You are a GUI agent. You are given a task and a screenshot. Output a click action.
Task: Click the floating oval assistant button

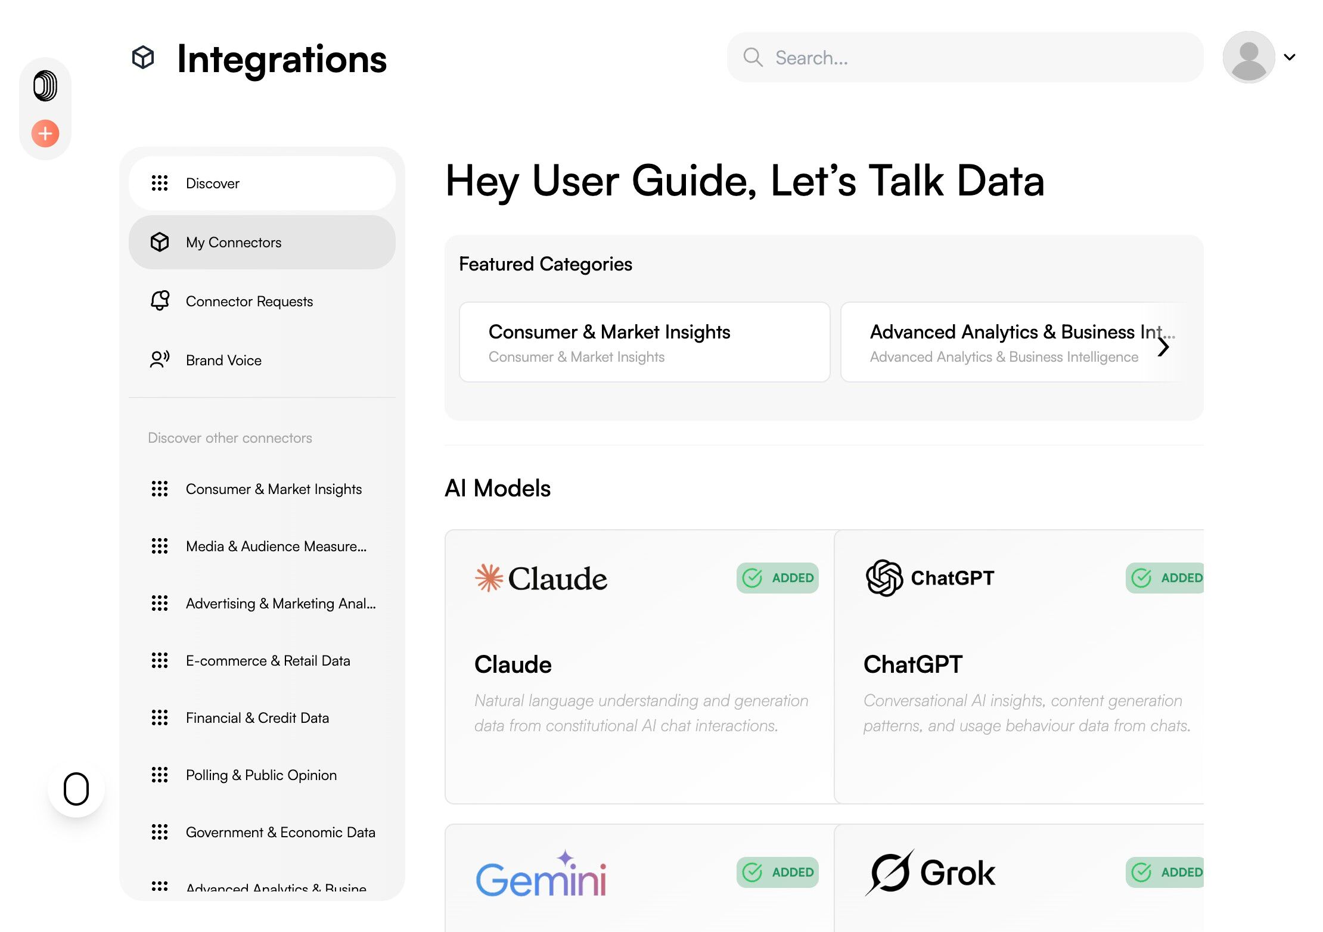(76, 788)
